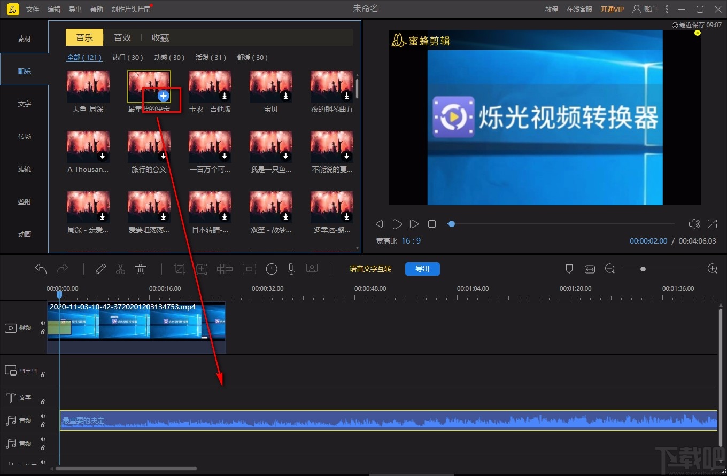Open 在线客服 online support
The height and width of the screenshot is (476, 727).
point(579,10)
